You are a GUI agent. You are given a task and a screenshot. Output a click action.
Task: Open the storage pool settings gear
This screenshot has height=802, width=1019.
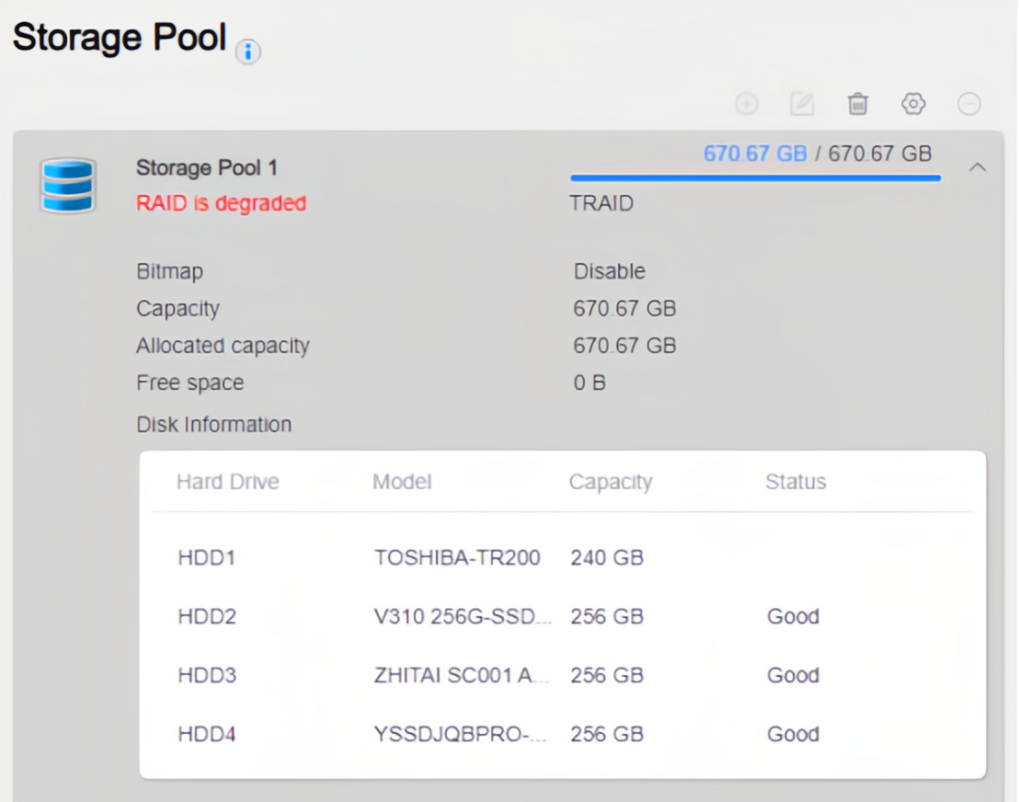point(913,103)
